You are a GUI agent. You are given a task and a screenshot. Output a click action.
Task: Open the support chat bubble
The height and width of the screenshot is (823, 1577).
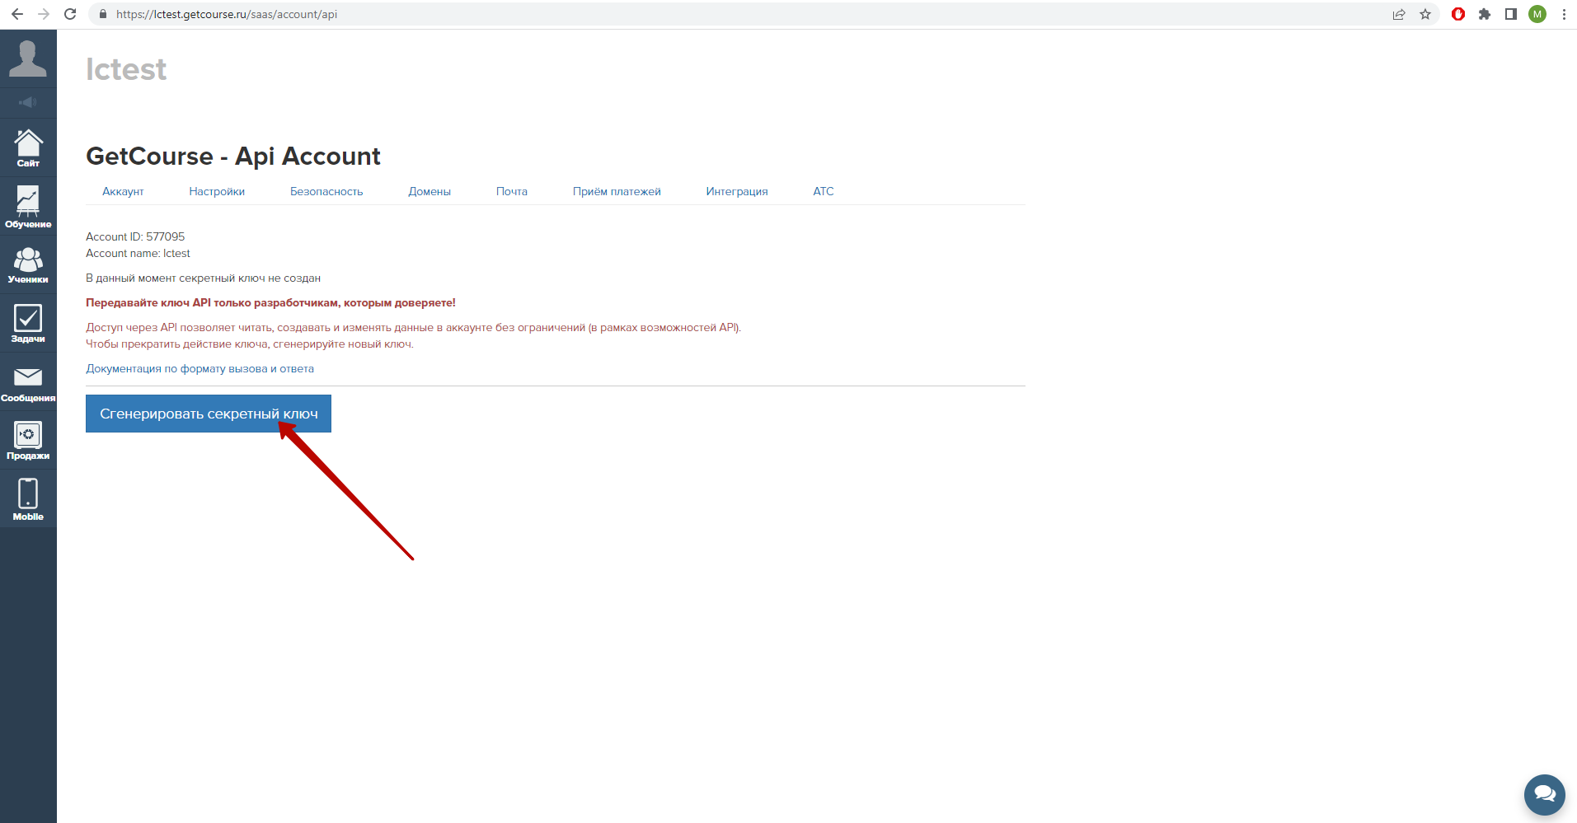(1544, 794)
